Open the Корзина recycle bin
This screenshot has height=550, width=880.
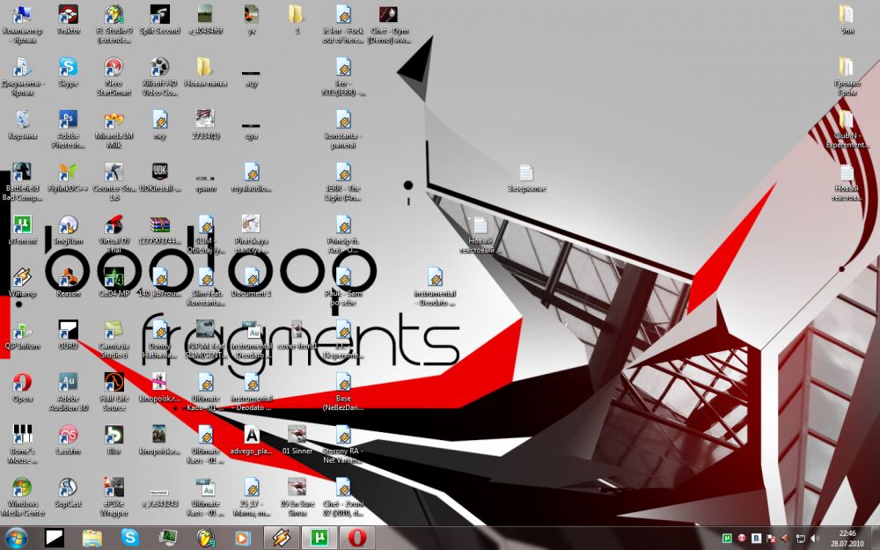[23, 125]
